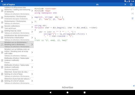Image resolution: width=135 pixels, height=95 pixels.
Task: Click the Wi-Fi status icon
Action: pos(125,1)
